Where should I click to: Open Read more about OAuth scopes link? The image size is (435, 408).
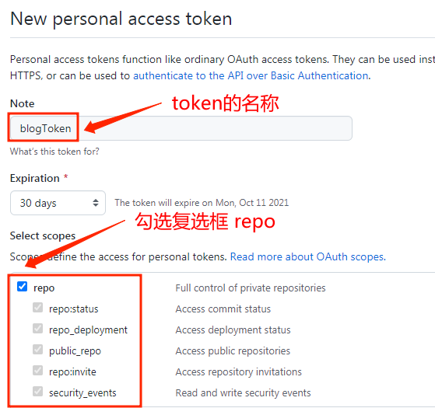tap(308, 256)
